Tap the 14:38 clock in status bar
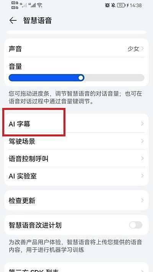Screen dimensions: 153x272 point(136,5)
